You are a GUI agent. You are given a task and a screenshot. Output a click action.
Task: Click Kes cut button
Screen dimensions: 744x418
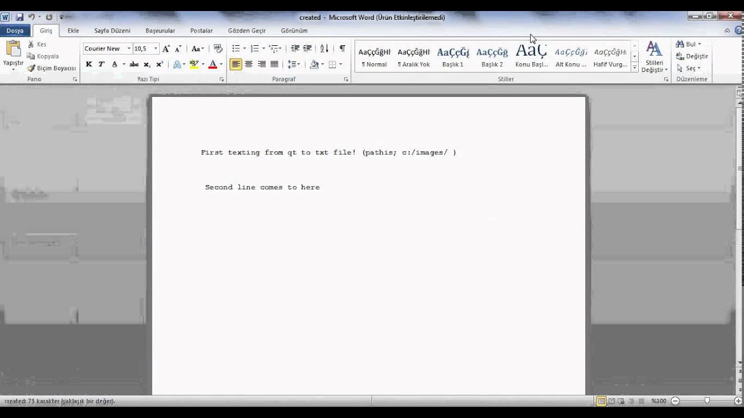[x=37, y=44]
